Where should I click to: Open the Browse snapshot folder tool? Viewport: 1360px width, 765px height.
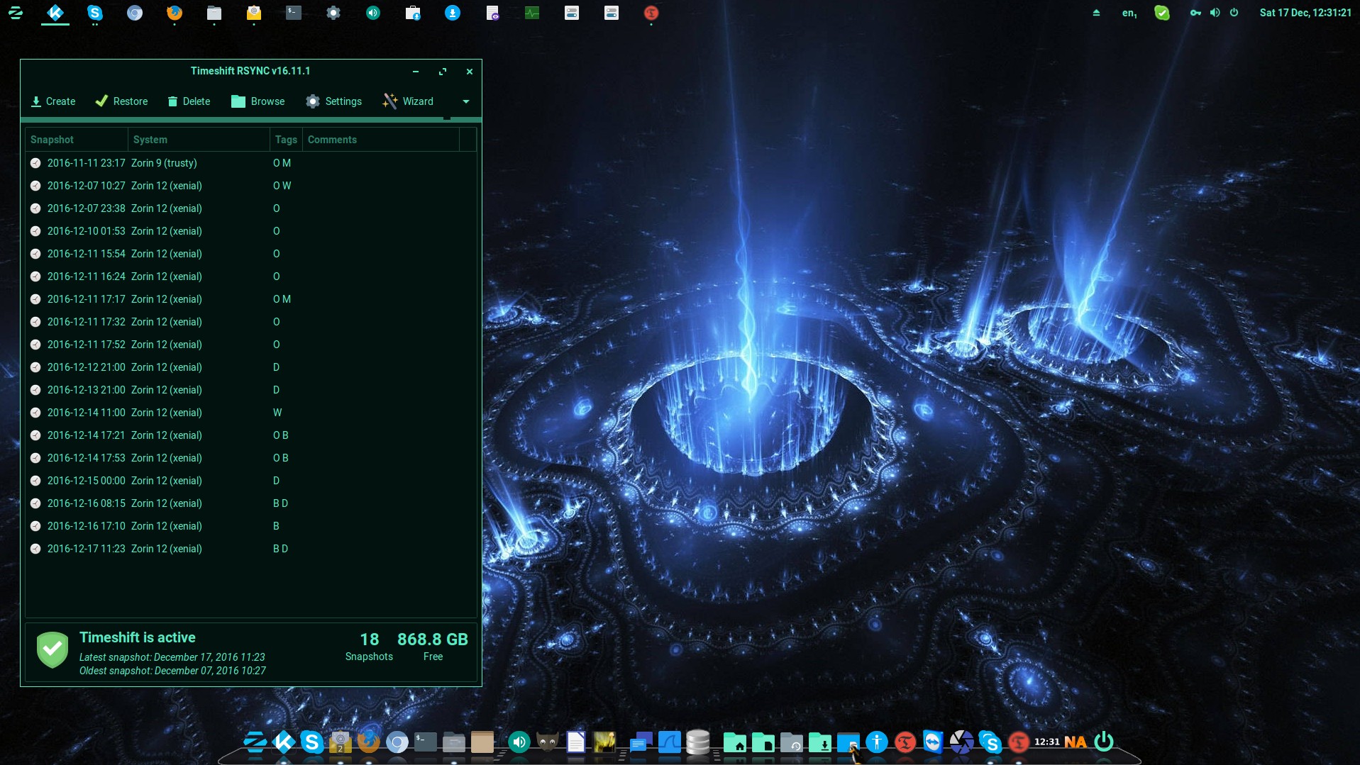(258, 101)
